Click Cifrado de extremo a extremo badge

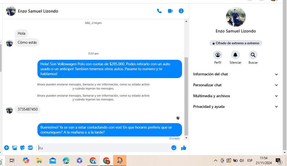(236, 43)
